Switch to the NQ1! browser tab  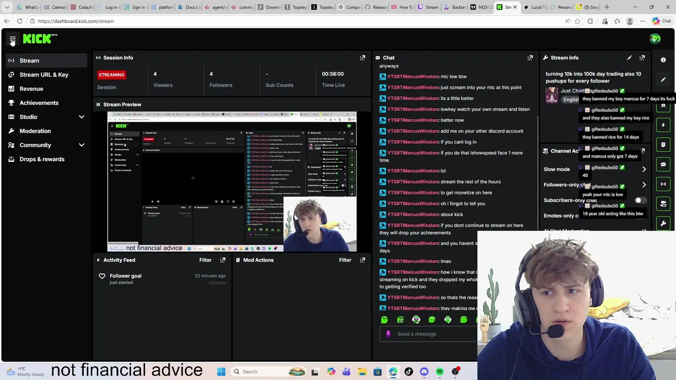pos(481,7)
